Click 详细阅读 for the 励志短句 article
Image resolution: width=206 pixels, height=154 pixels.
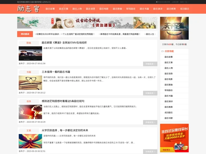point(150,122)
